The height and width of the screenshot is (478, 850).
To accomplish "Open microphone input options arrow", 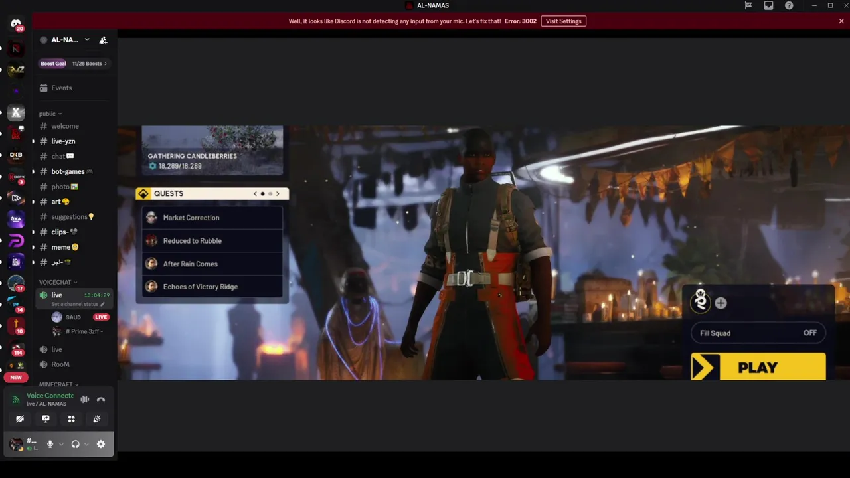I will click(x=61, y=445).
